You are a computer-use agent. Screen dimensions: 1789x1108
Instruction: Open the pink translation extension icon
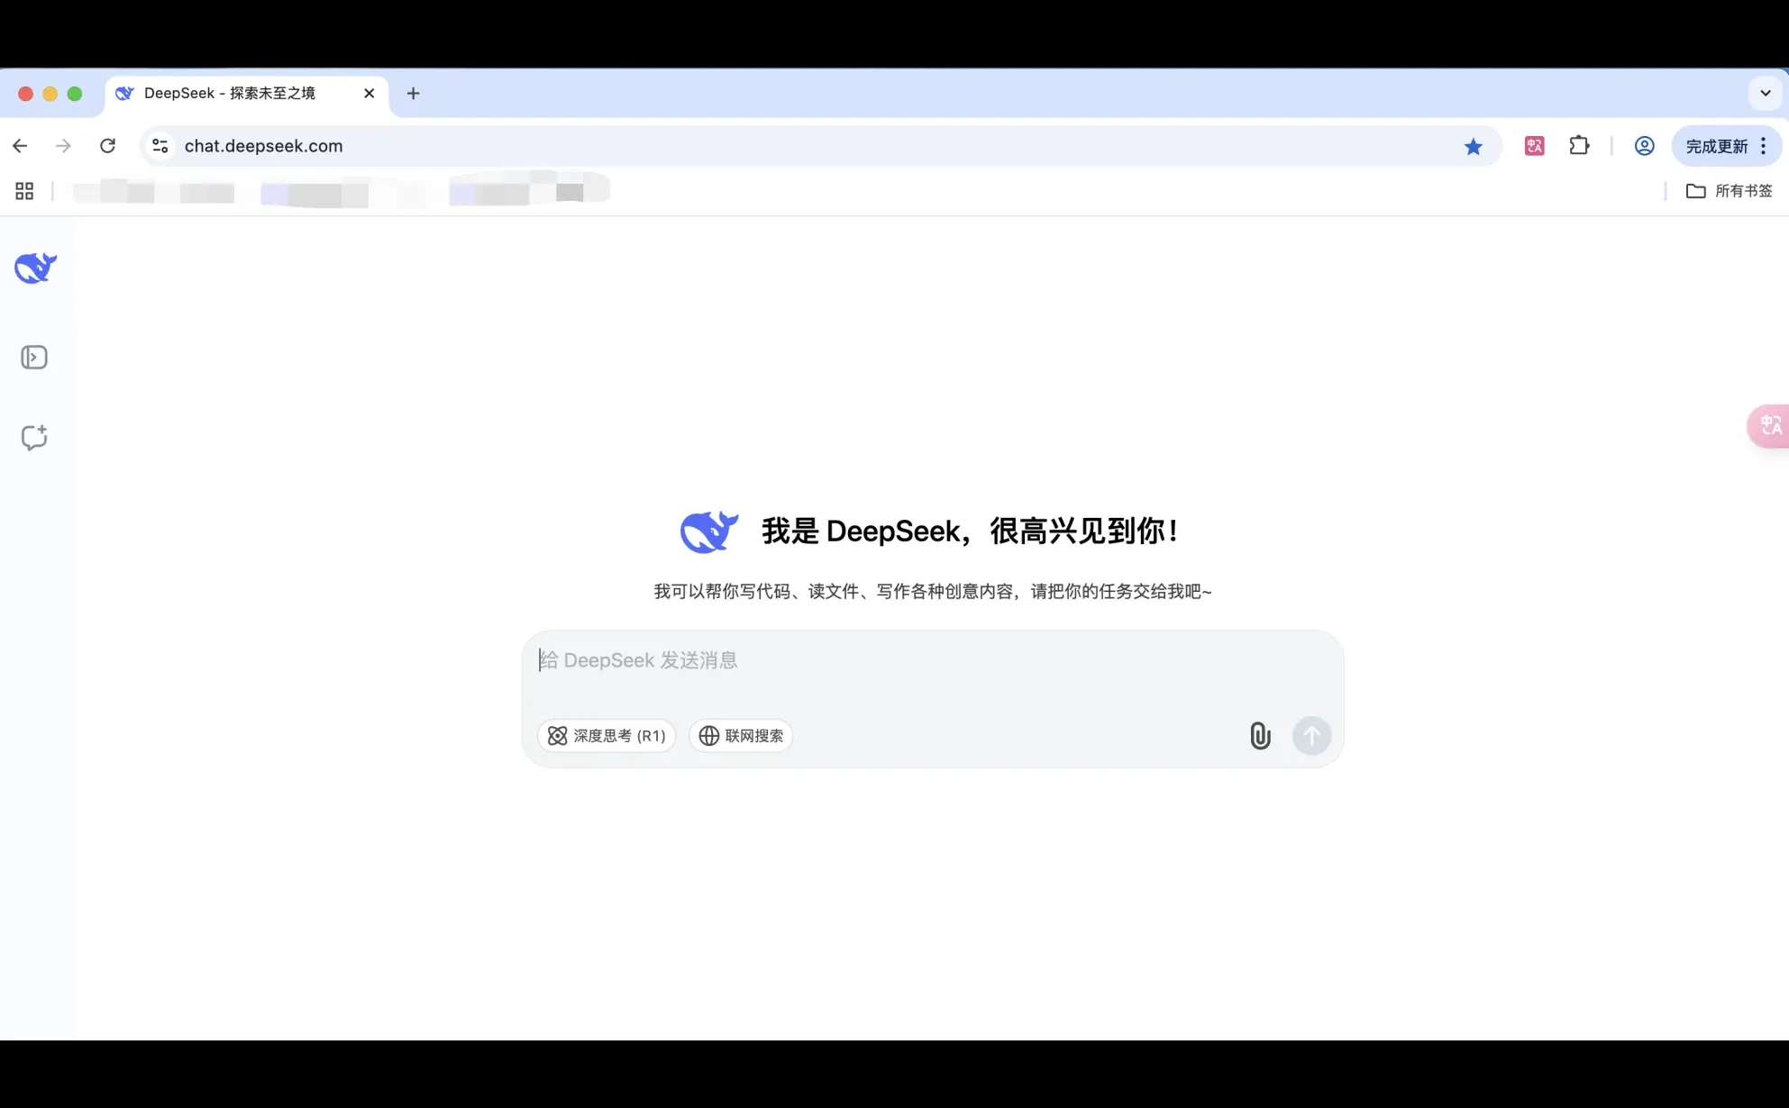1534,145
